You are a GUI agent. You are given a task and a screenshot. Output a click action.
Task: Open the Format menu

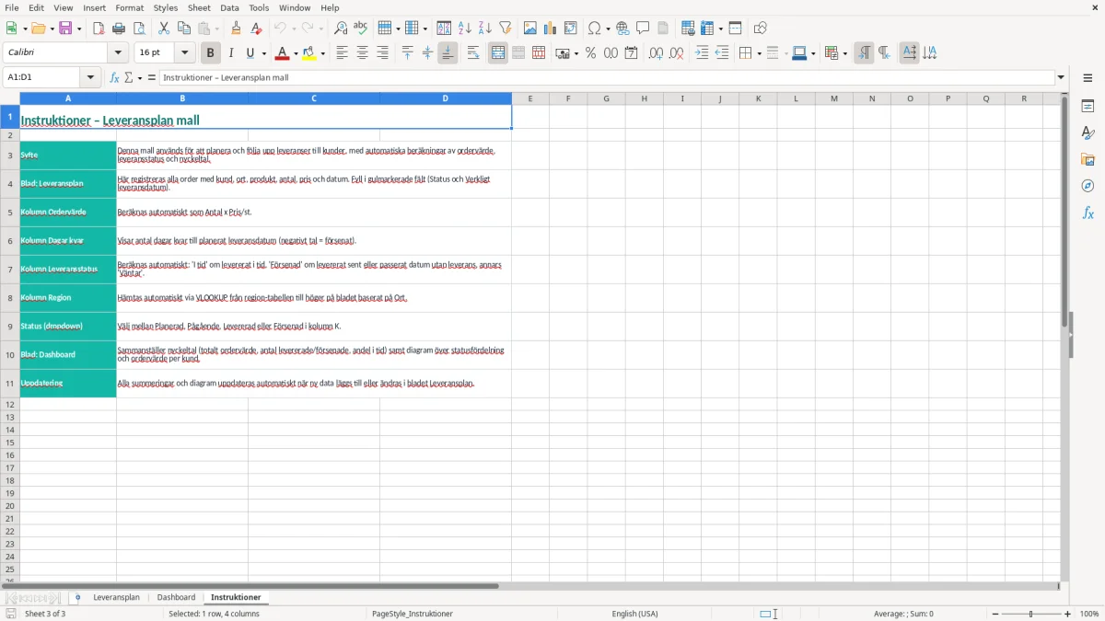click(129, 7)
